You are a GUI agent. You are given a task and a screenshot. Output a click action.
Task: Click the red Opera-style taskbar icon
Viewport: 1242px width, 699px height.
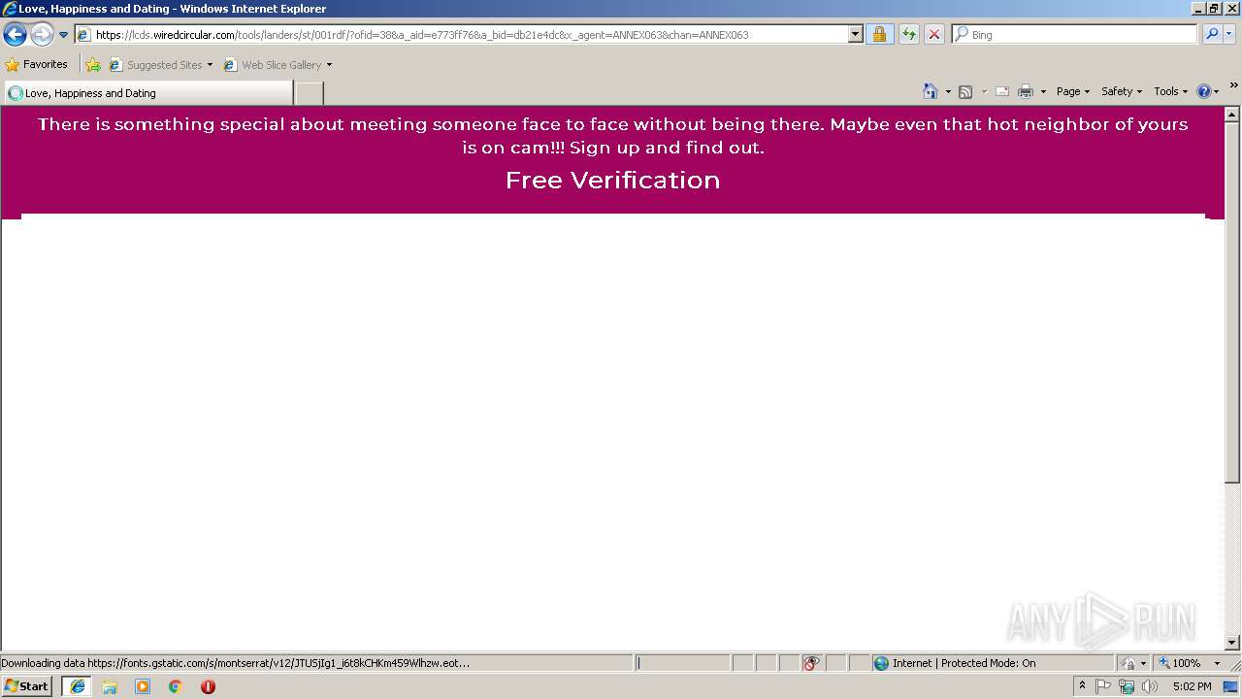pos(208,686)
